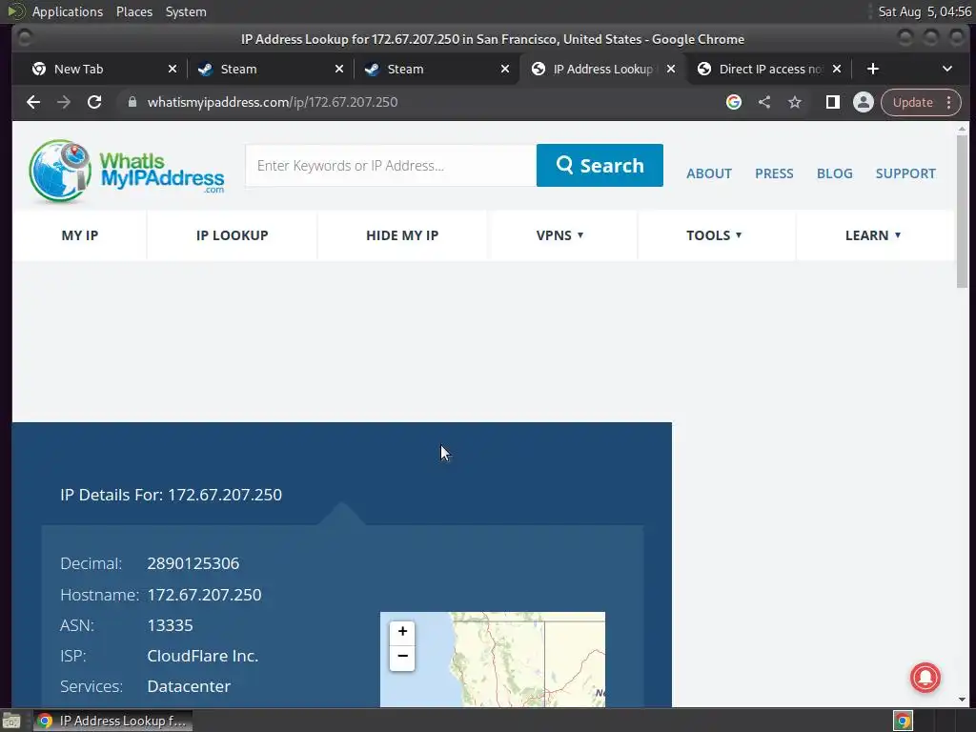Focus the keywords or IP search field
This screenshot has height=732, width=976.
coord(391,166)
